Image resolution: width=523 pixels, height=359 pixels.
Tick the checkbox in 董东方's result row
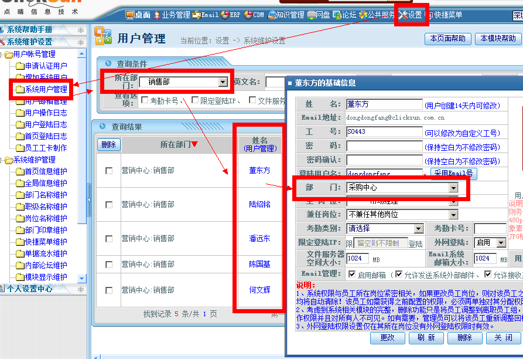point(108,171)
